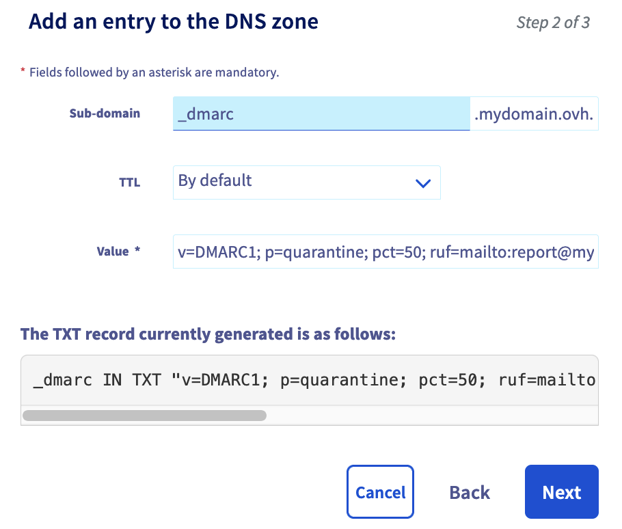The width and height of the screenshot is (622, 529).
Task: Click the Value field with the DMARC record
Action: (386, 252)
